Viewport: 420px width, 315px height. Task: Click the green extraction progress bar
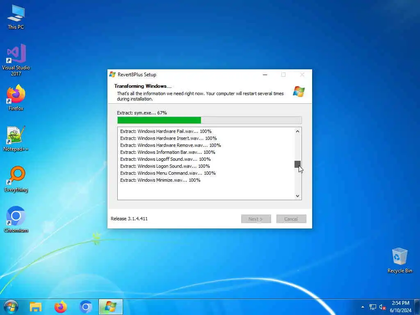click(x=210, y=120)
